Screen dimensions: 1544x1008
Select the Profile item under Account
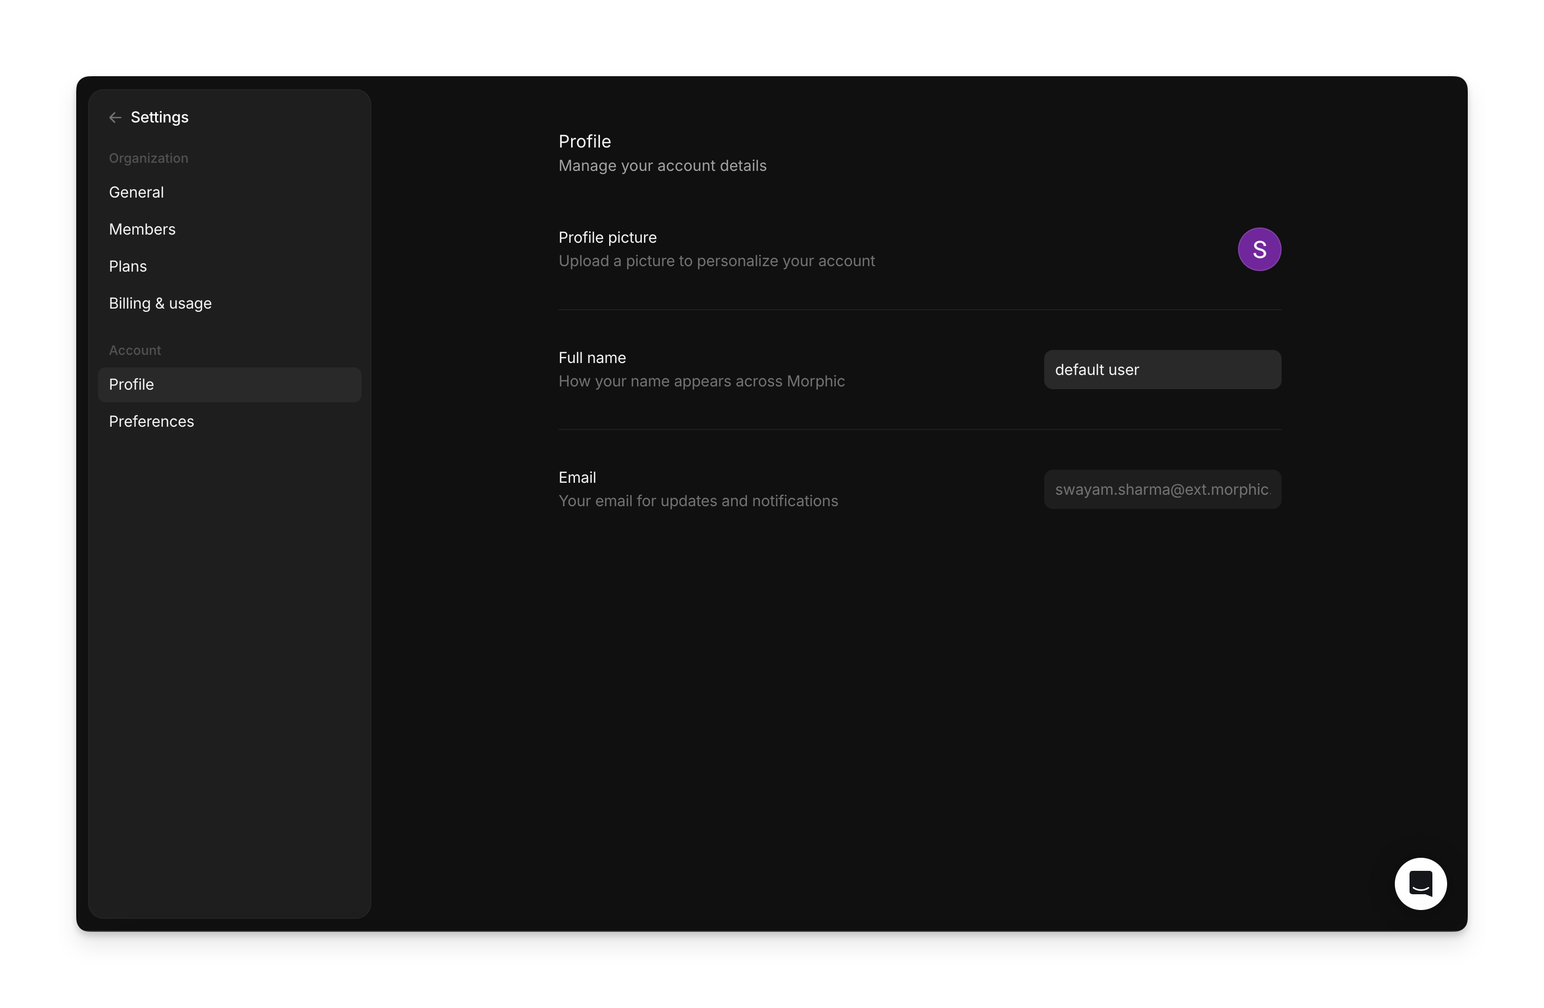click(131, 384)
